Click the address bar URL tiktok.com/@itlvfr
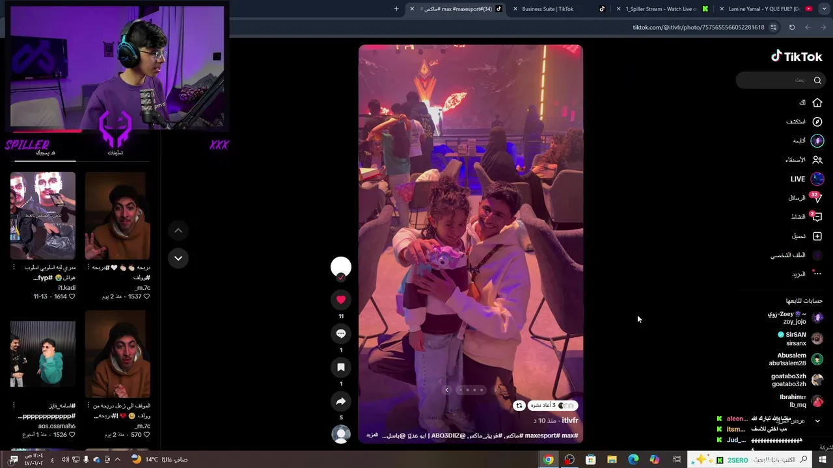The image size is (833, 468). (x=698, y=27)
